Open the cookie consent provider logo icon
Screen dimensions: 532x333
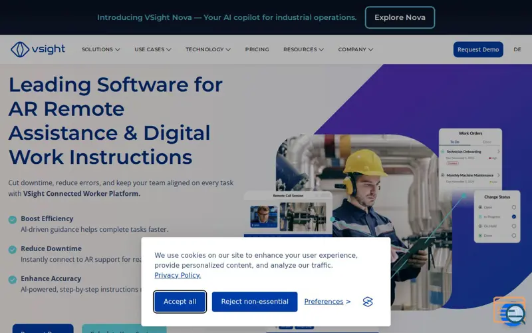368,302
